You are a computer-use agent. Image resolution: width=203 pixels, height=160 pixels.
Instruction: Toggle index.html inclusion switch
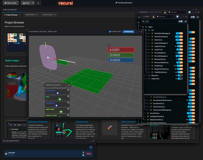coord(180,79)
